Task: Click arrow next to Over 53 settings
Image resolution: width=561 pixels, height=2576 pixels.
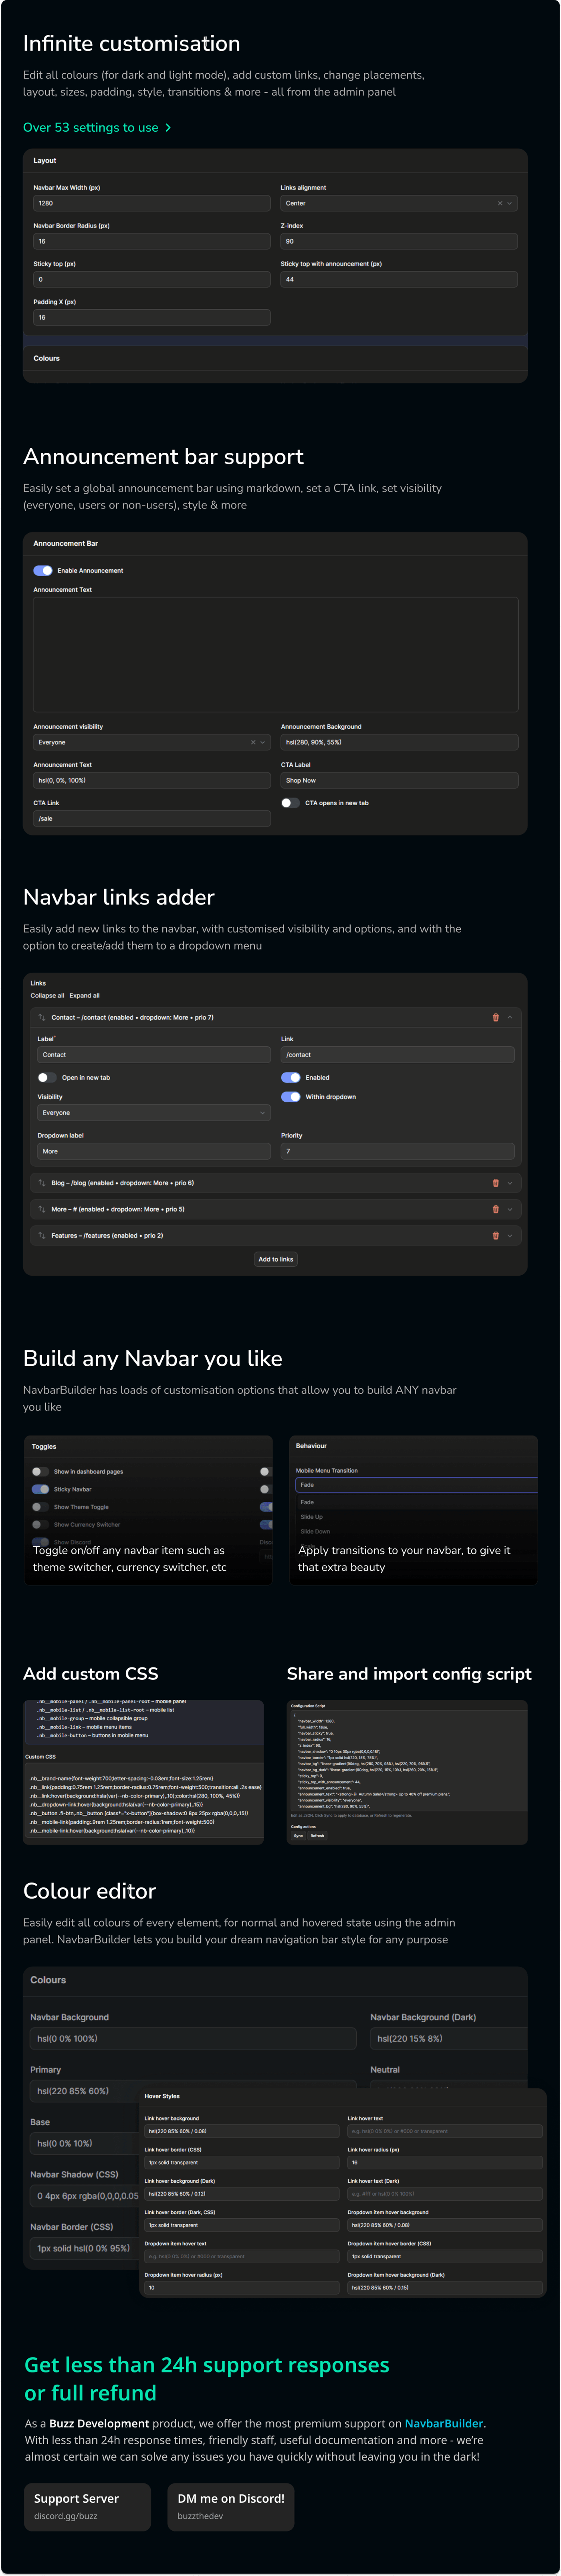Action: click(x=168, y=128)
